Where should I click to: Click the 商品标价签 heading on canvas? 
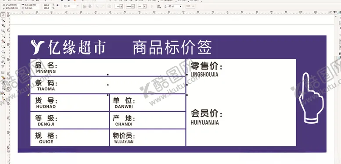[172, 47]
